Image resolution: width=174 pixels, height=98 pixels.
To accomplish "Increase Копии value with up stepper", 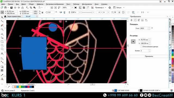I will click(x=150, y=50).
